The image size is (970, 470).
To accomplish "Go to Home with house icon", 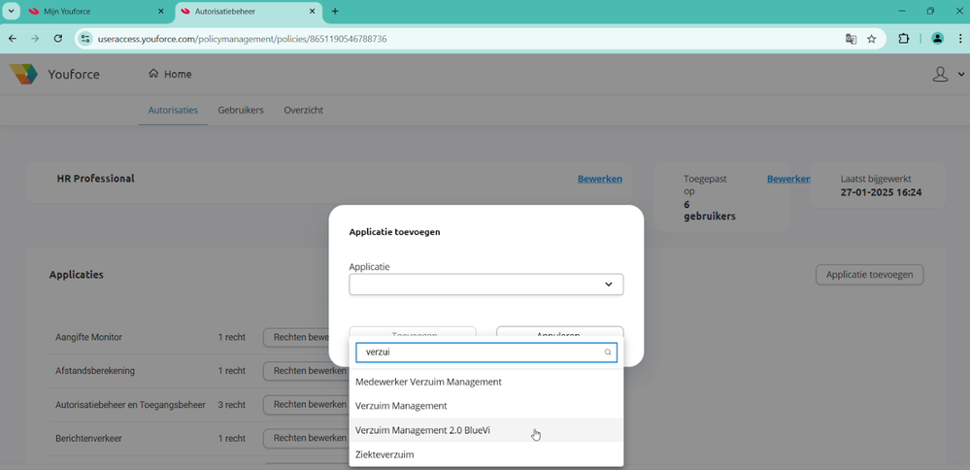I will pyautogui.click(x=170, y=74).
